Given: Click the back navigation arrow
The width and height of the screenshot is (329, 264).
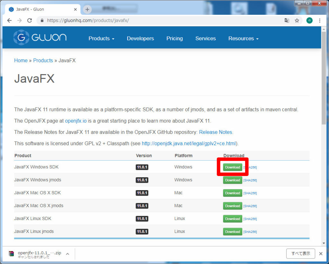Looking at the screenshot, I should 9,20.
